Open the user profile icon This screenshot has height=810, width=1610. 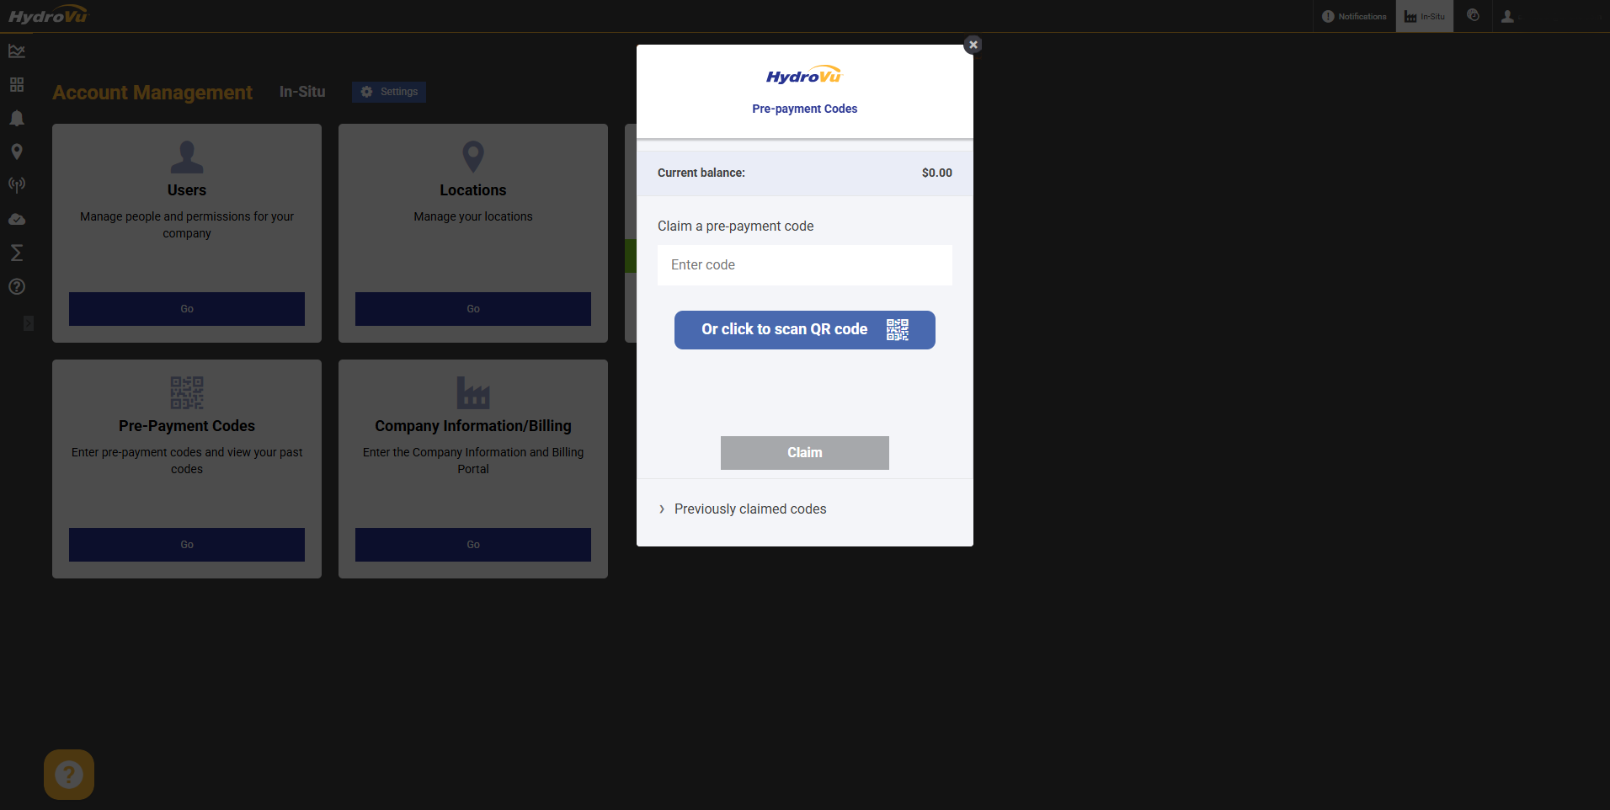coord(1507,16)
